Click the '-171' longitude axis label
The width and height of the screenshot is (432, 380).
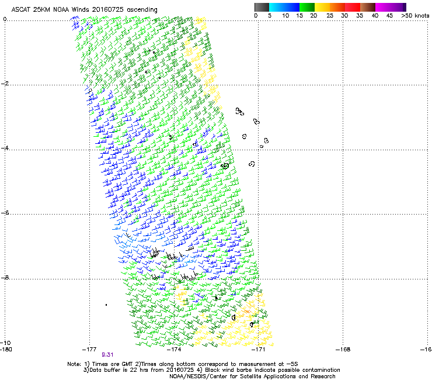[259, 350]
